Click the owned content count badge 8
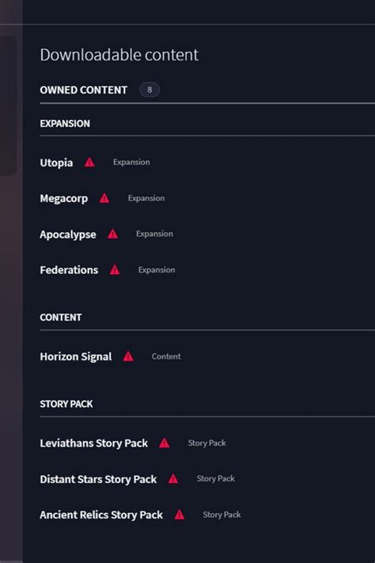The width and height of the screenshot is (375, 563). click(150, 89)
